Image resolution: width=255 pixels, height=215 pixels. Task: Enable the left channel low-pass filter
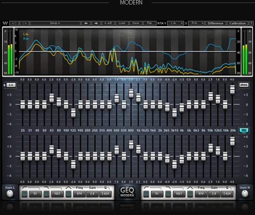click(x=47, y=194)
